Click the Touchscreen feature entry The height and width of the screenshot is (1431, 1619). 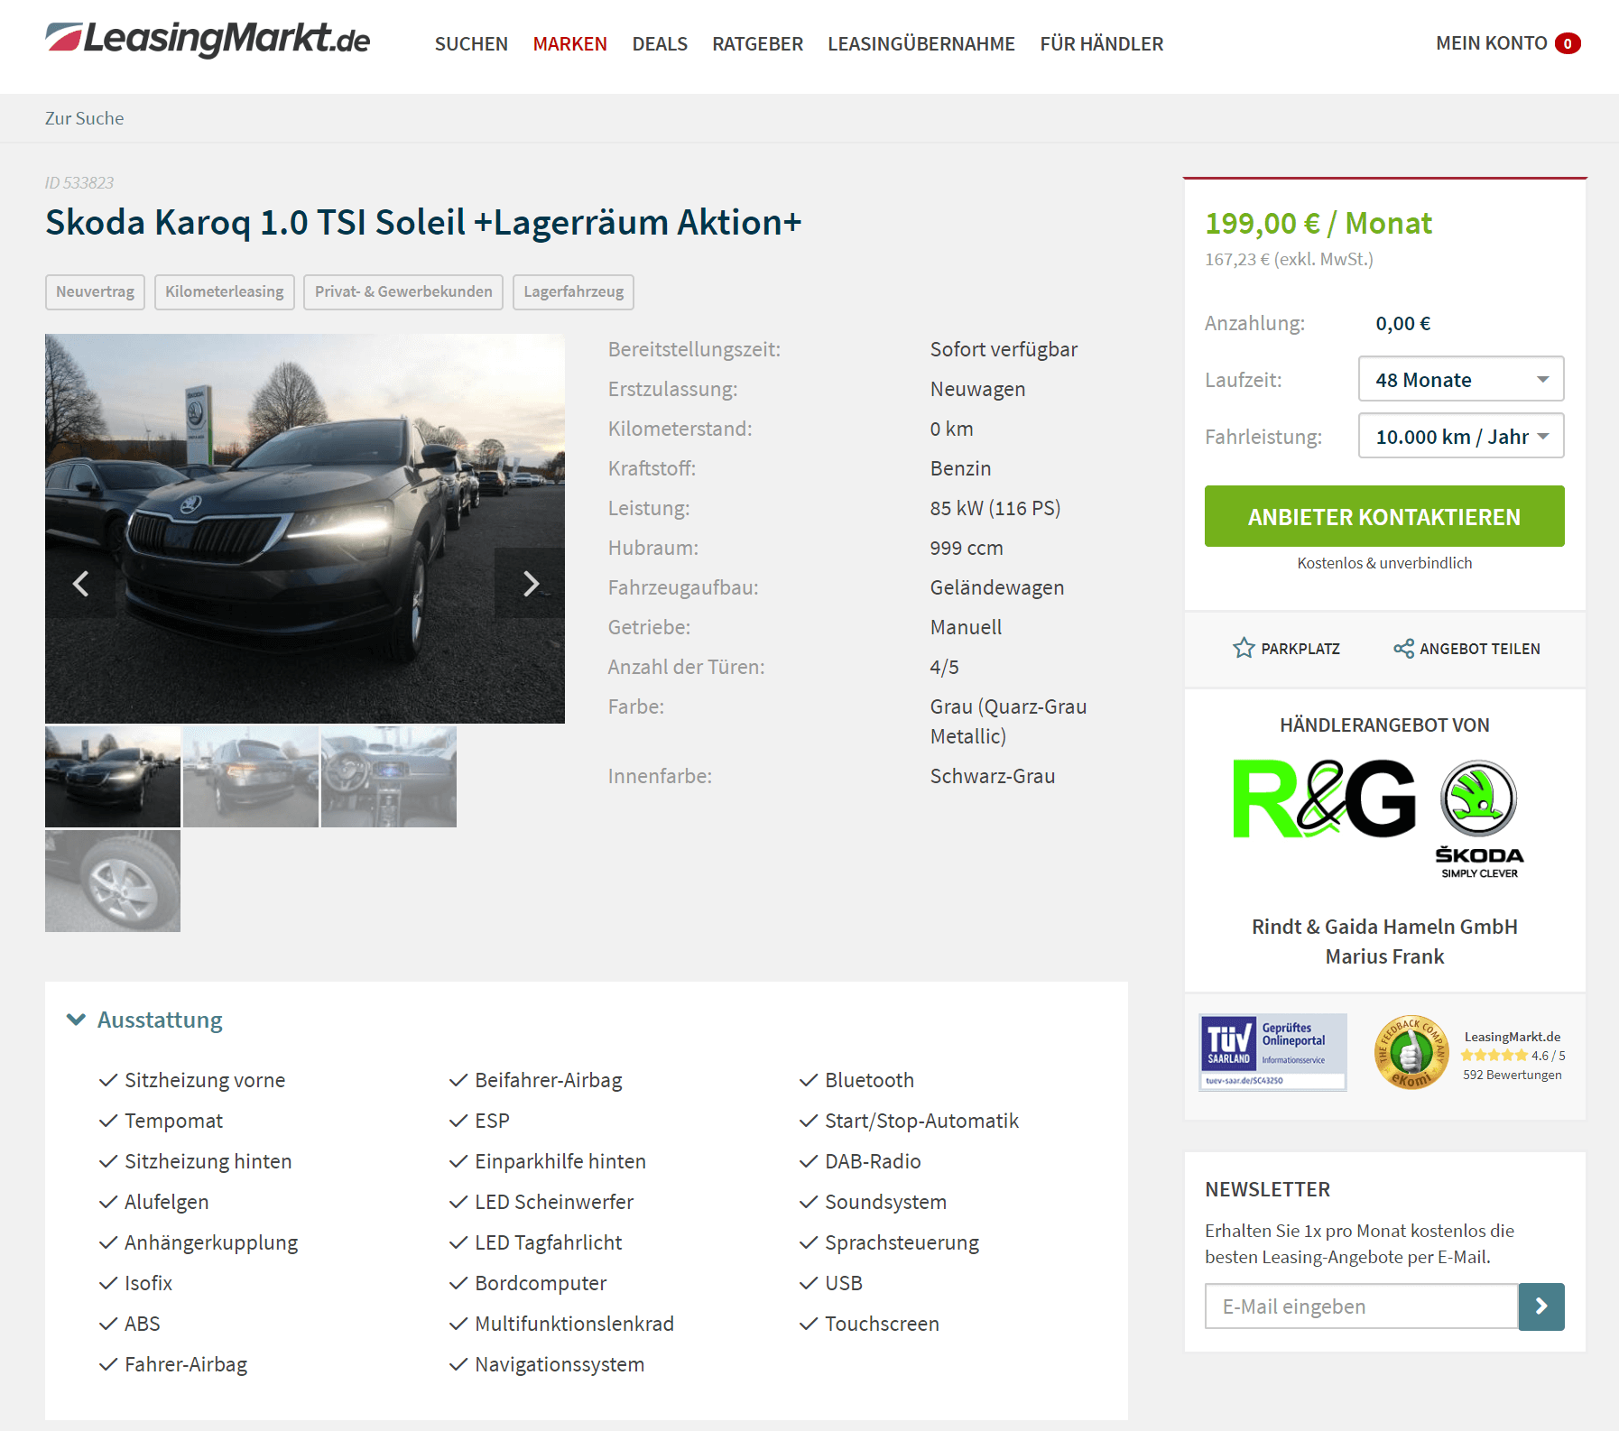882,1324
